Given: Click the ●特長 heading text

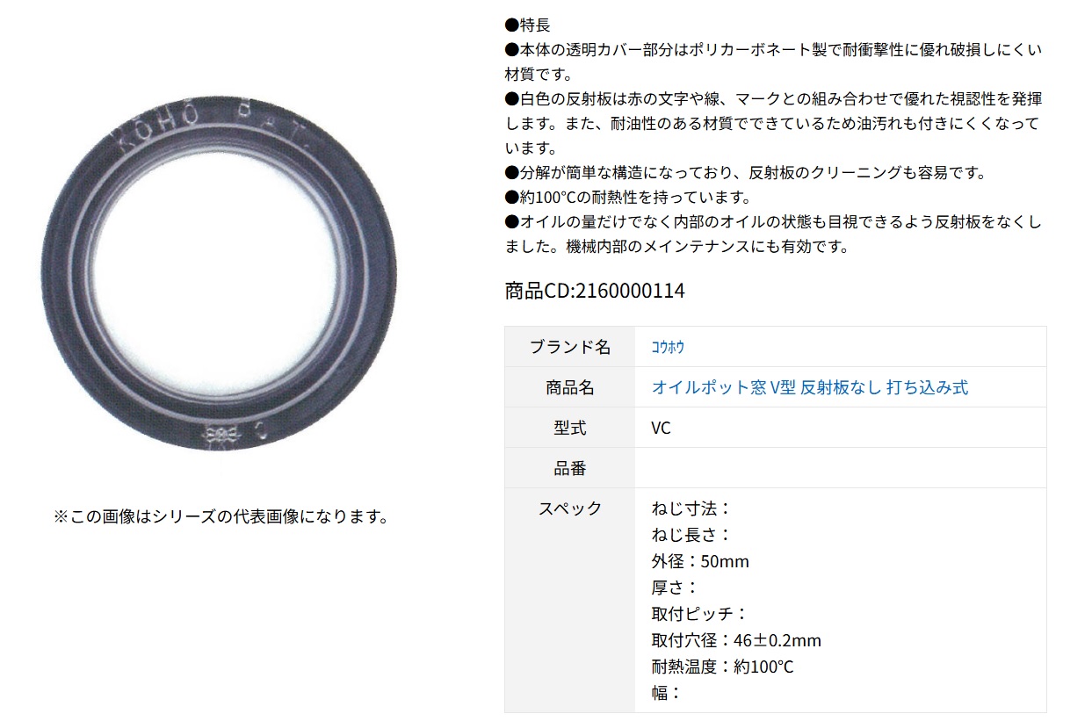Looking at the screenshot, I should click(528, 25).
